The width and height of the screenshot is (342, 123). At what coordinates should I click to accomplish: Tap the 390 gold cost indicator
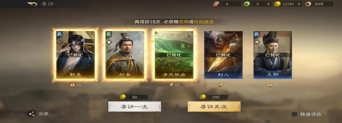coord(214,97)
